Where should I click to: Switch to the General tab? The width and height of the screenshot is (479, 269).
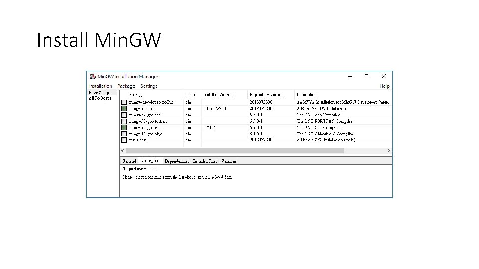point(129,161)
